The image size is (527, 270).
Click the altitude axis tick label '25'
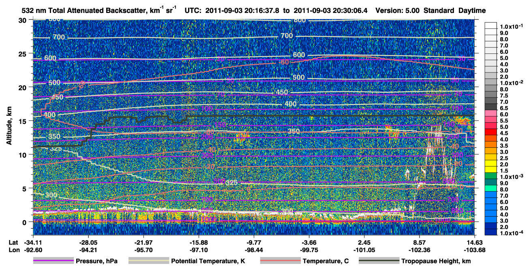(x=23, y=53)
